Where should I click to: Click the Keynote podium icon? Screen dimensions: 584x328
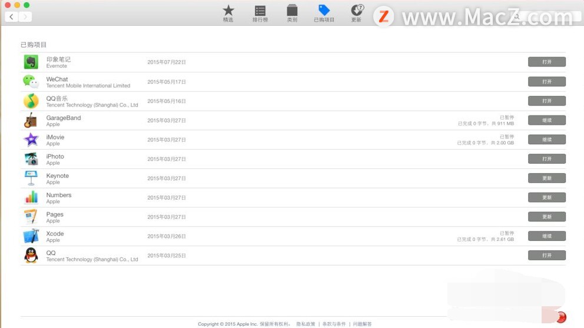(x=31, y=178)
